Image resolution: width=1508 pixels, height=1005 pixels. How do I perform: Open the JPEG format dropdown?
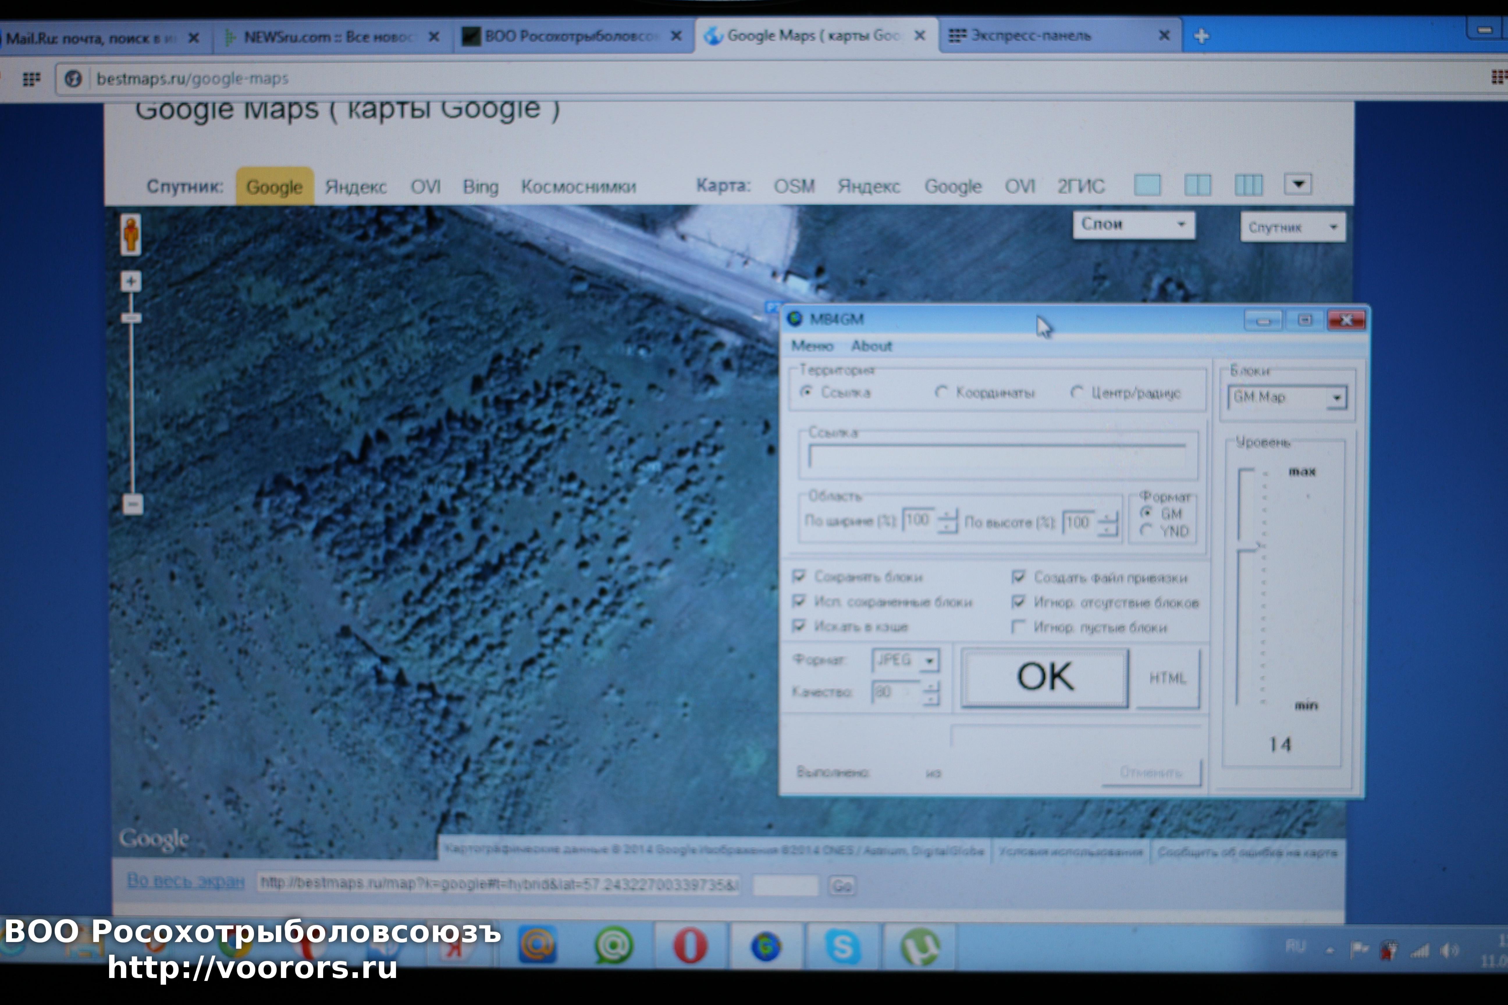tap(929, 661)
